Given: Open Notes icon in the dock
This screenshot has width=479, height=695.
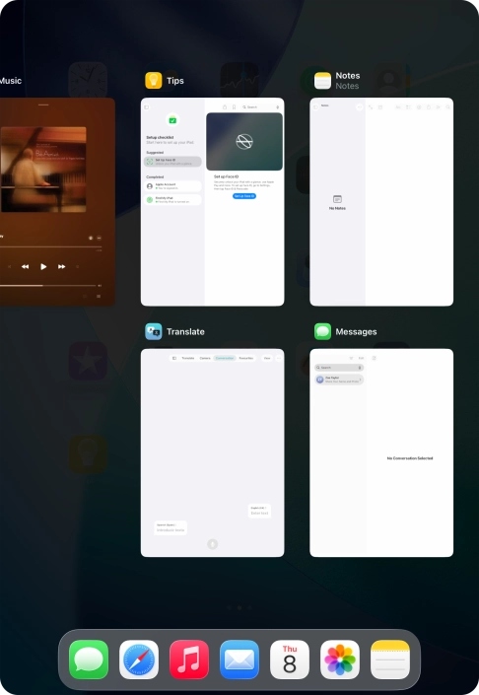Looking at the screenshot, I should pyautogui.click(x=390, y=660).
